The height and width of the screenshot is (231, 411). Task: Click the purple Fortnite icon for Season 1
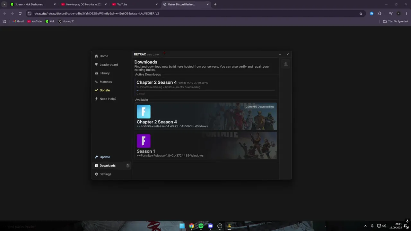click(x=144, y=141)
